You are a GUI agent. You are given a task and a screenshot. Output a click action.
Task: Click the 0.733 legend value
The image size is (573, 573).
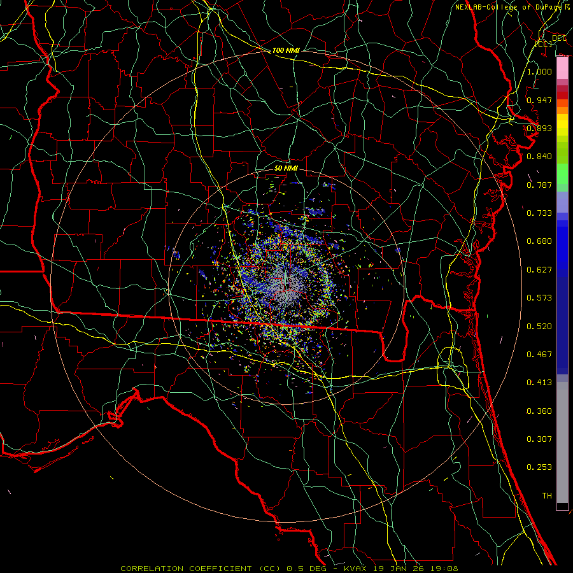click(x=539, y=213)
